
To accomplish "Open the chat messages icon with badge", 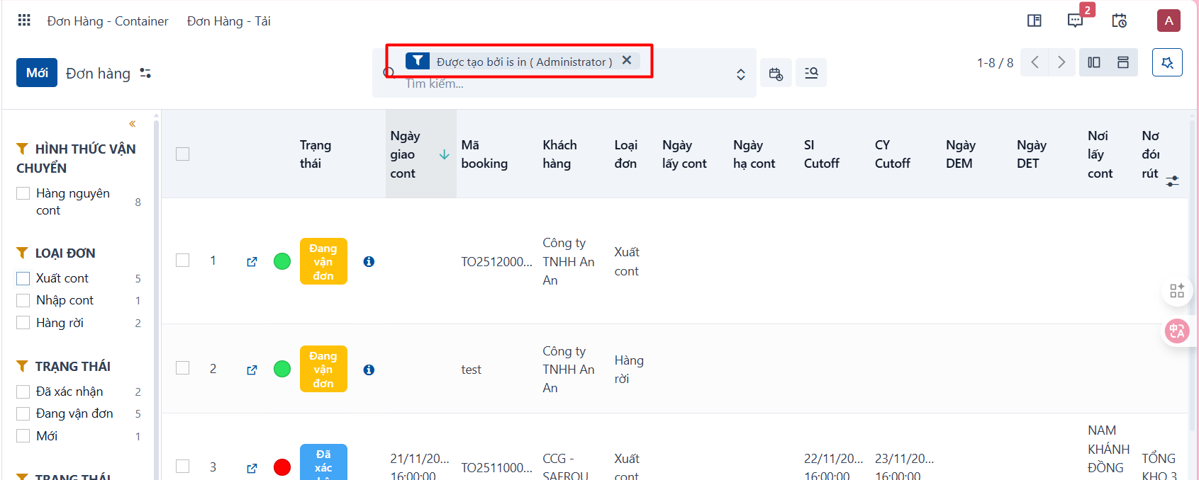I will coord(1076,21).
